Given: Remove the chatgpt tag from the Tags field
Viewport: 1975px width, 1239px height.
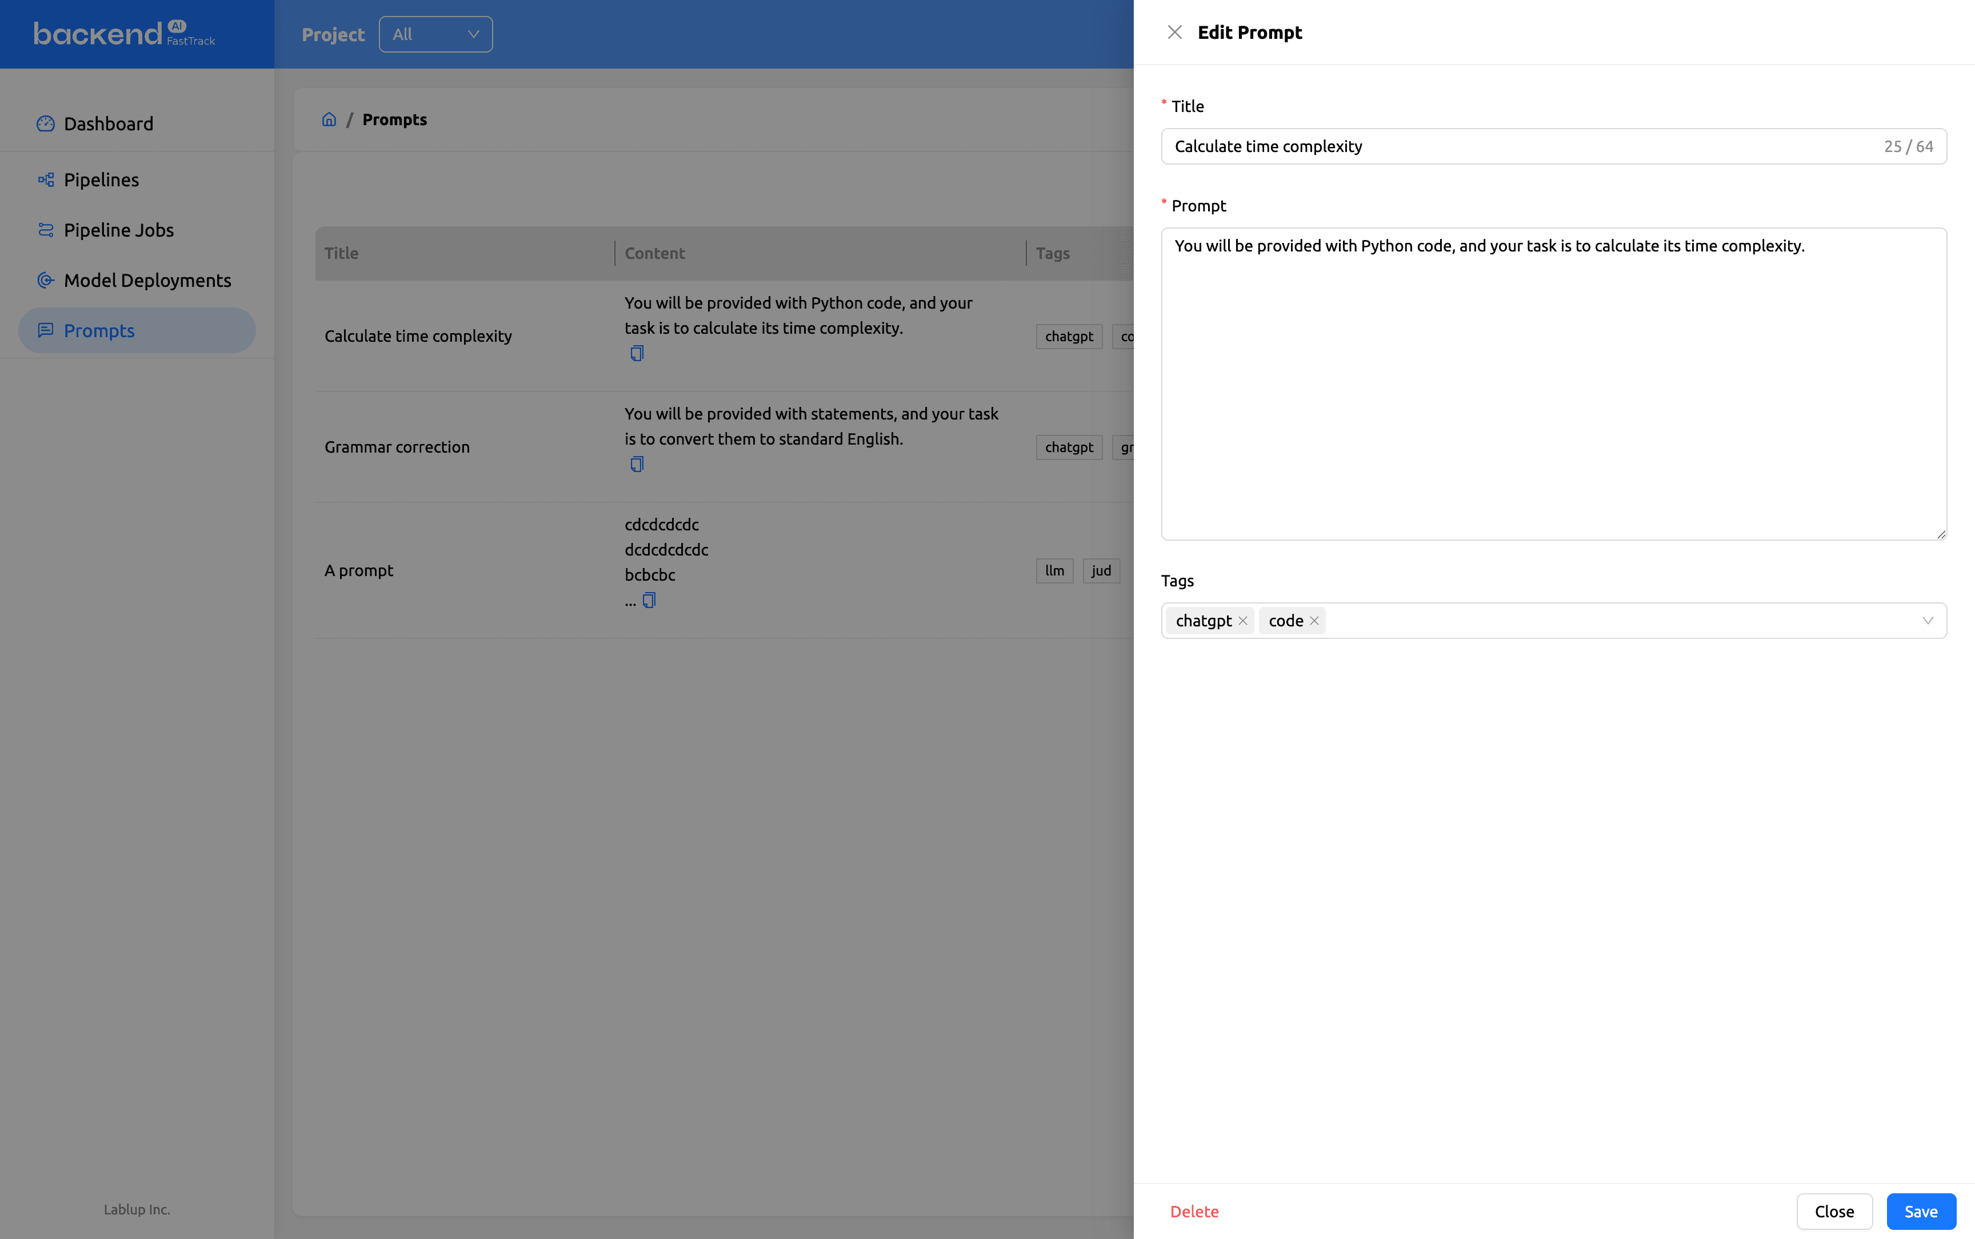Looking at the screenshot, I should click(x=1243, y=620).
